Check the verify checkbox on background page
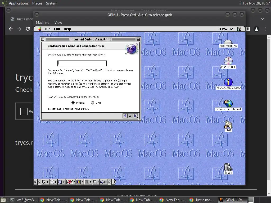This screenshot has height=203, width=271. coord(24,111)
